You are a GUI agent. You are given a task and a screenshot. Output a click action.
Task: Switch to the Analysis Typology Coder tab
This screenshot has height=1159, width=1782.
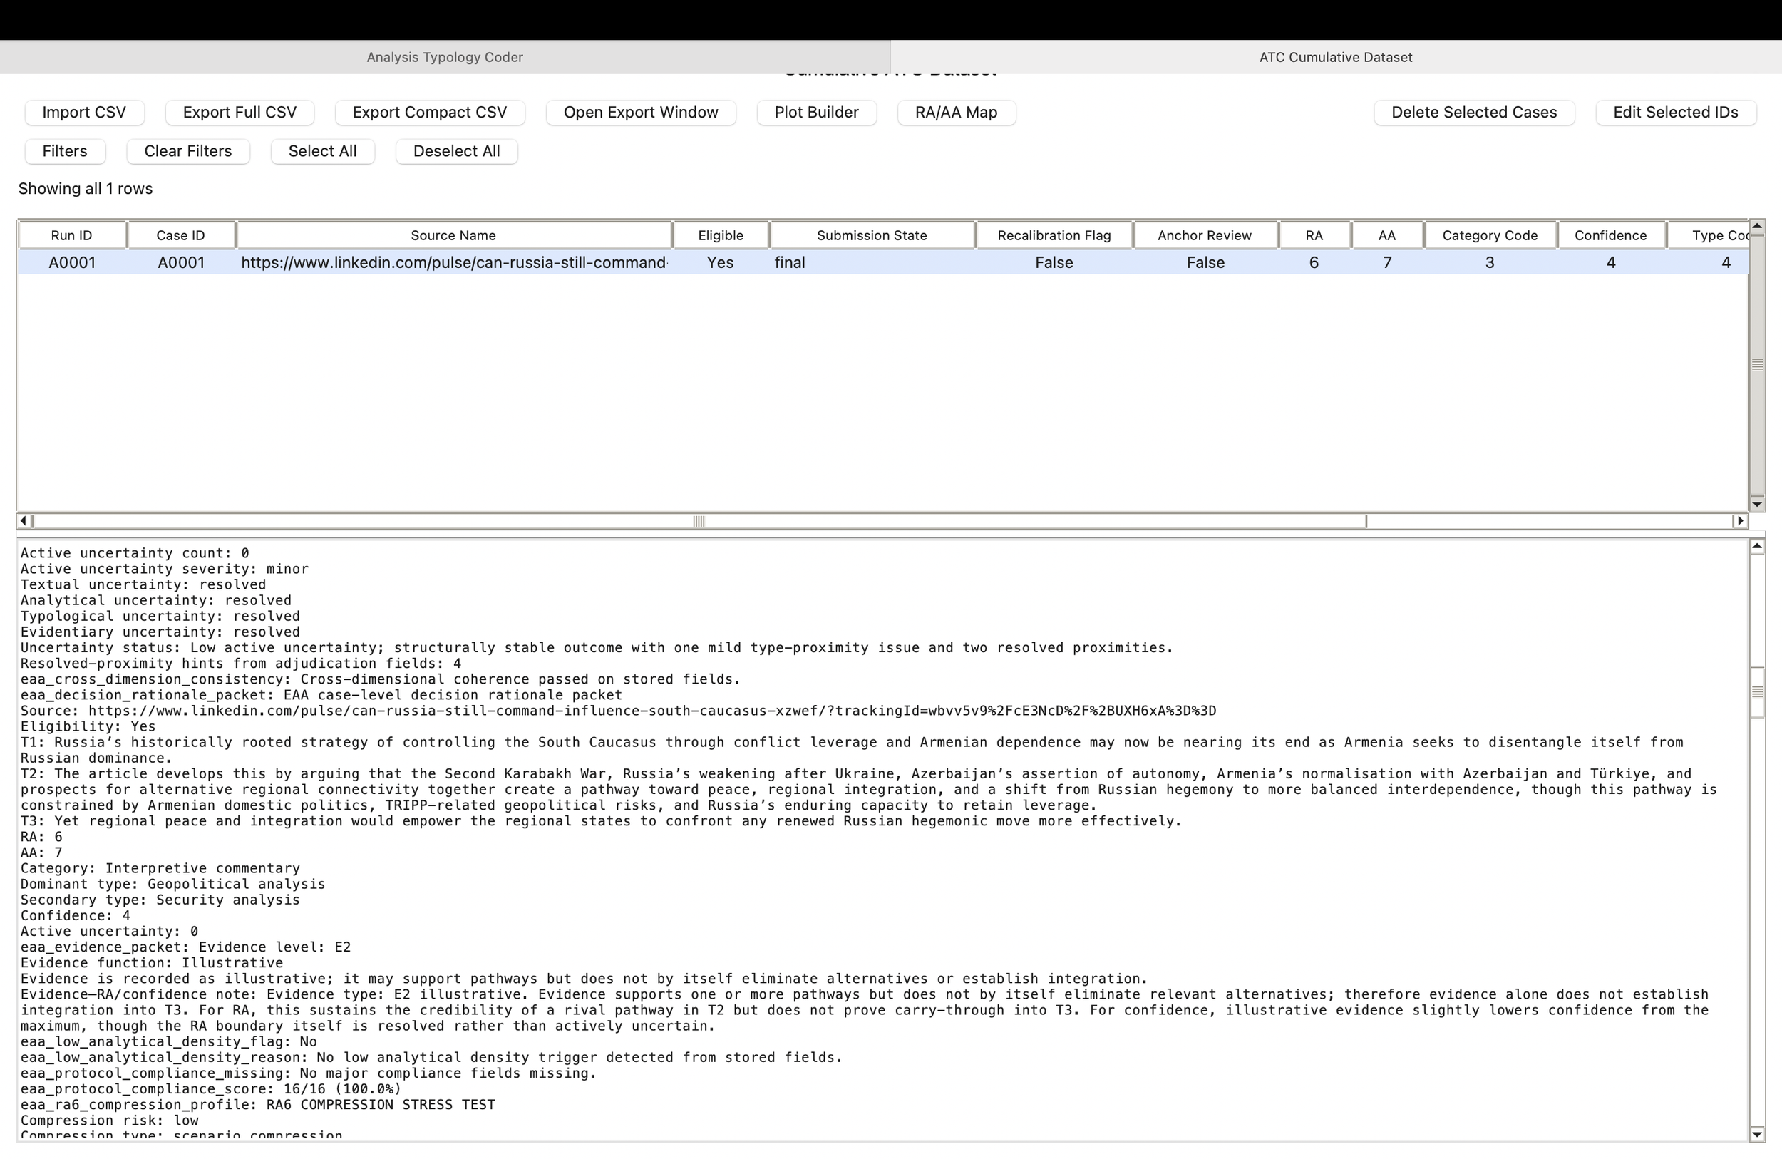point(445,57)
